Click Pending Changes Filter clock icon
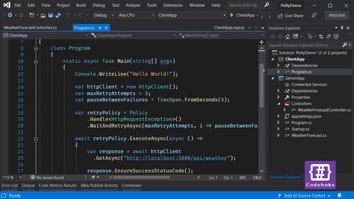354x199 pixels. [310, 36]
